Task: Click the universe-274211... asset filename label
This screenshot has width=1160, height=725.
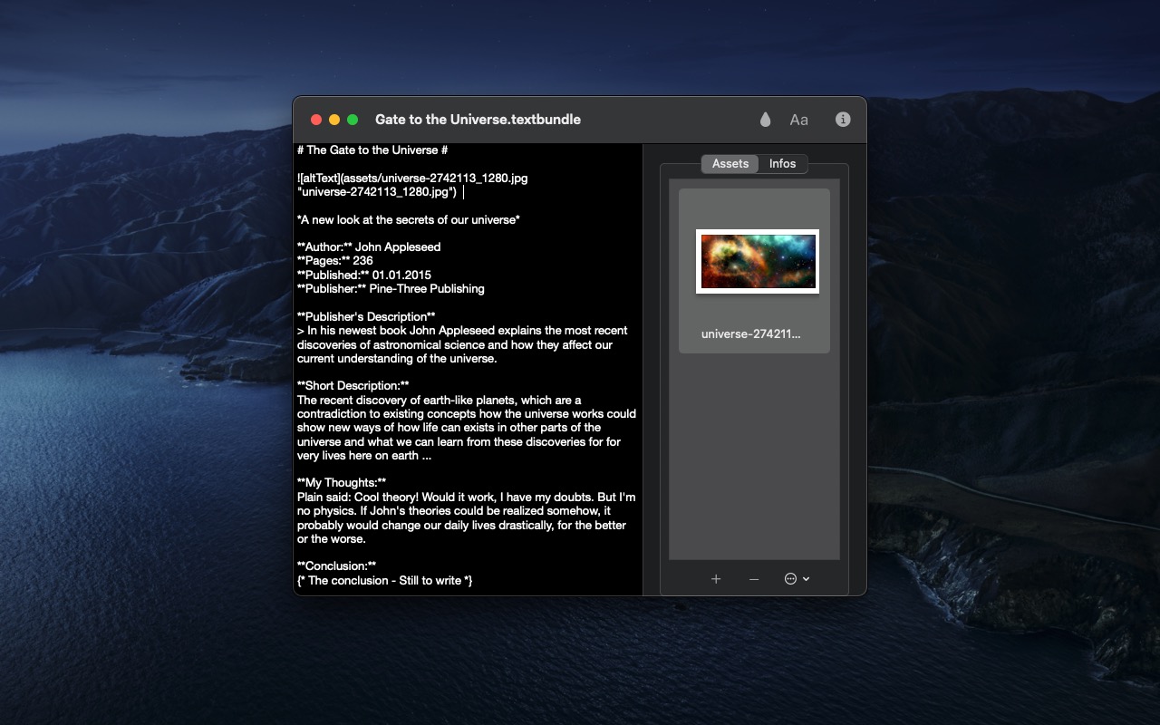Action: pos(751,333)
